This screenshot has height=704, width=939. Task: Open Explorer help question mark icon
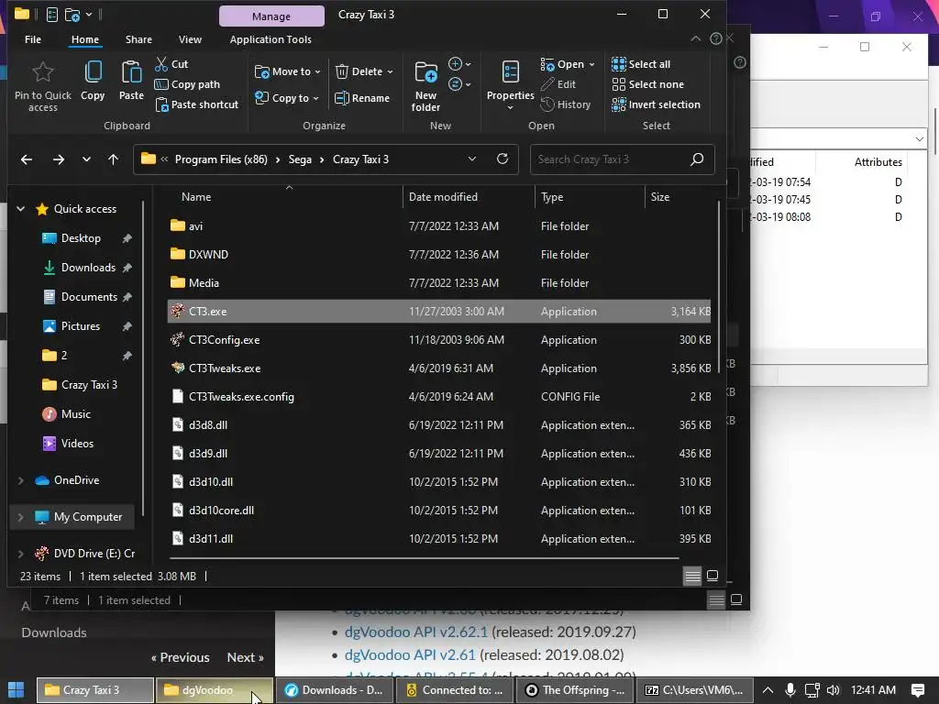[715, 38]
